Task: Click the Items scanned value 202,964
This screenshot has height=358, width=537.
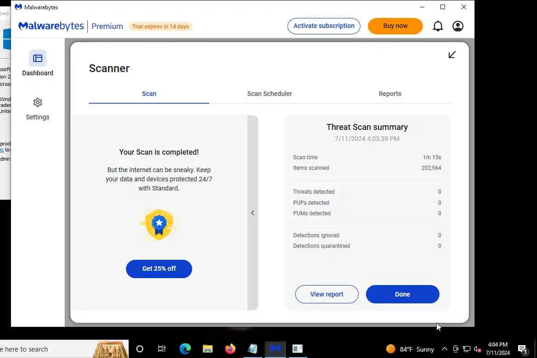Action: click(x=431, y=168)
